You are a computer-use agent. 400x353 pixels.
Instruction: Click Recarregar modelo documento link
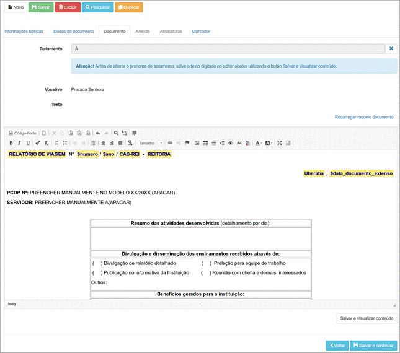click(363, 116)
